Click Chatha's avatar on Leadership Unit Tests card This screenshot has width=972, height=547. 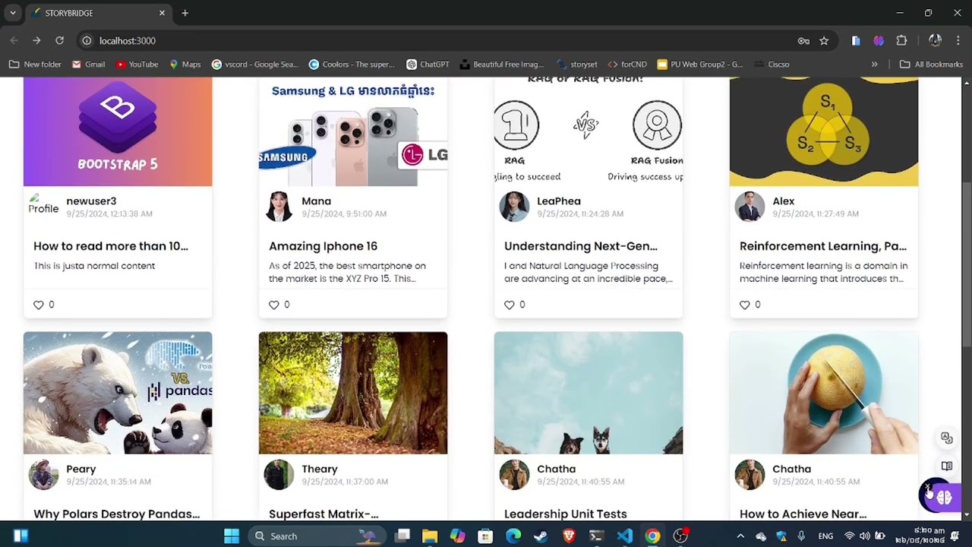click(514, 475)
